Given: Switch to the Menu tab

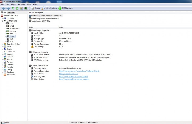Looking at the screenshot, I should click(x=3, y=12).
